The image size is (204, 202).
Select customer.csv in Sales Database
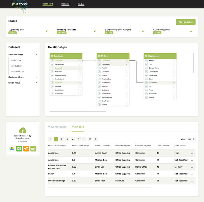pos(18,72)
